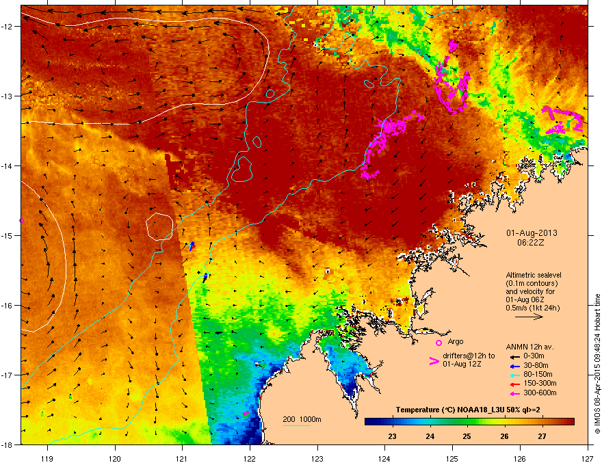Select the cyan 80-150m ANMN arrow
602x465 pixels.
pyautogui.click(x=514, y=375)
